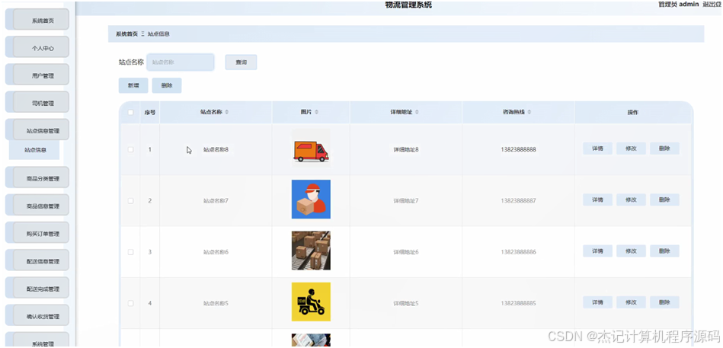Click 修改 for 站点名称5
The image size is (723, 348).
point(632,302)
